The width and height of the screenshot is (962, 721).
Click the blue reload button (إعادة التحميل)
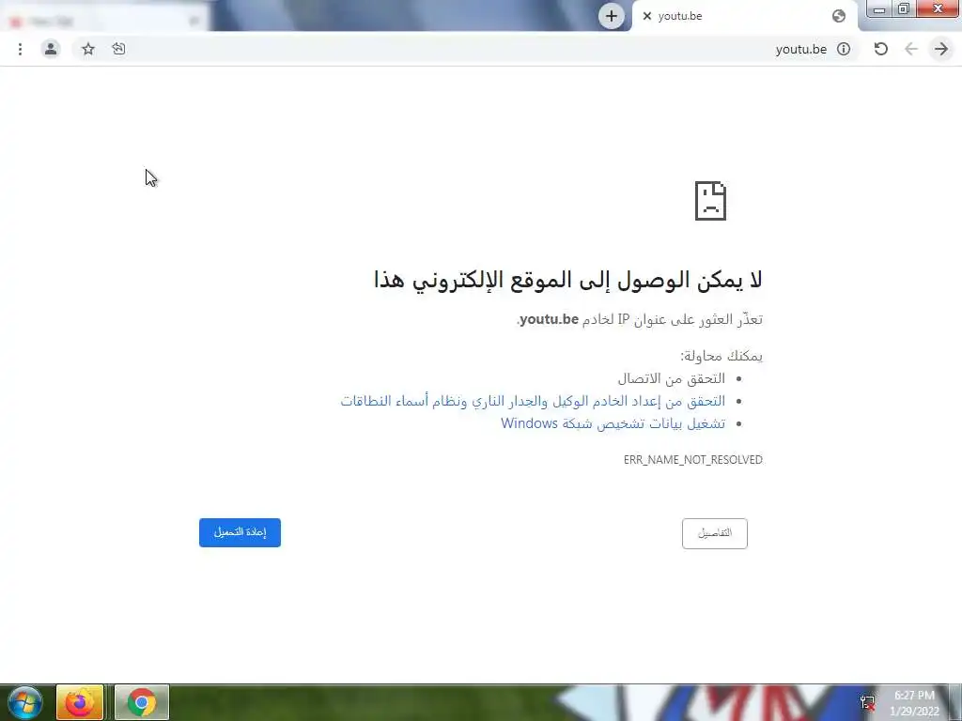tap(240, 533)
